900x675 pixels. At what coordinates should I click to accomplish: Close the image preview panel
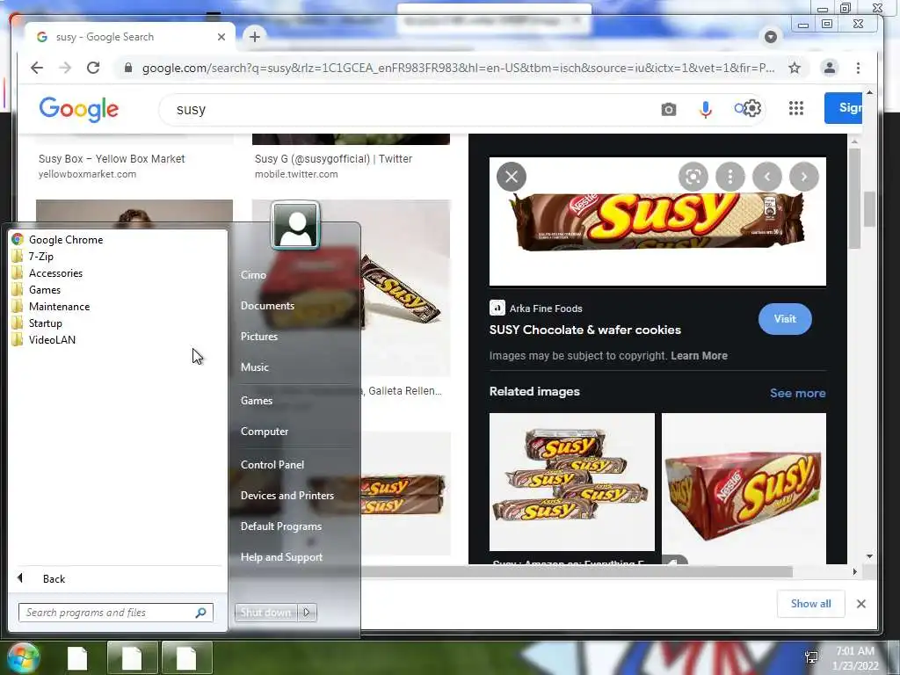[512, 176]
